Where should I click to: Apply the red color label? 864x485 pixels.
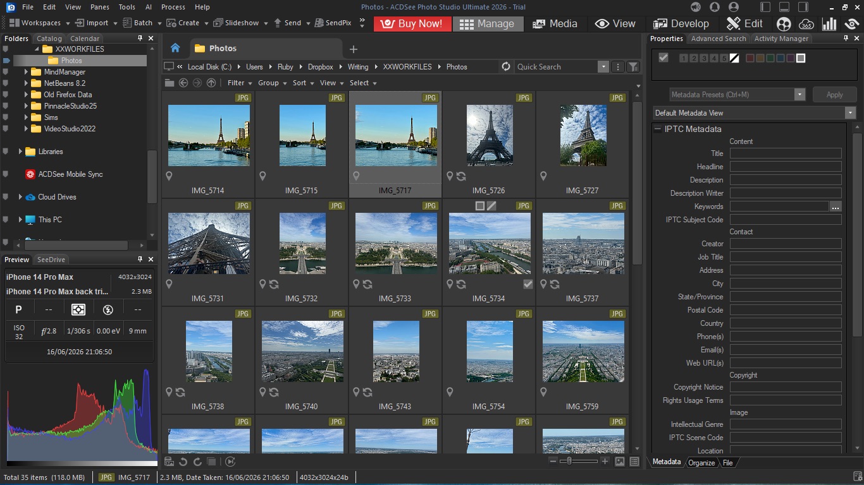[x=750, y=58]
